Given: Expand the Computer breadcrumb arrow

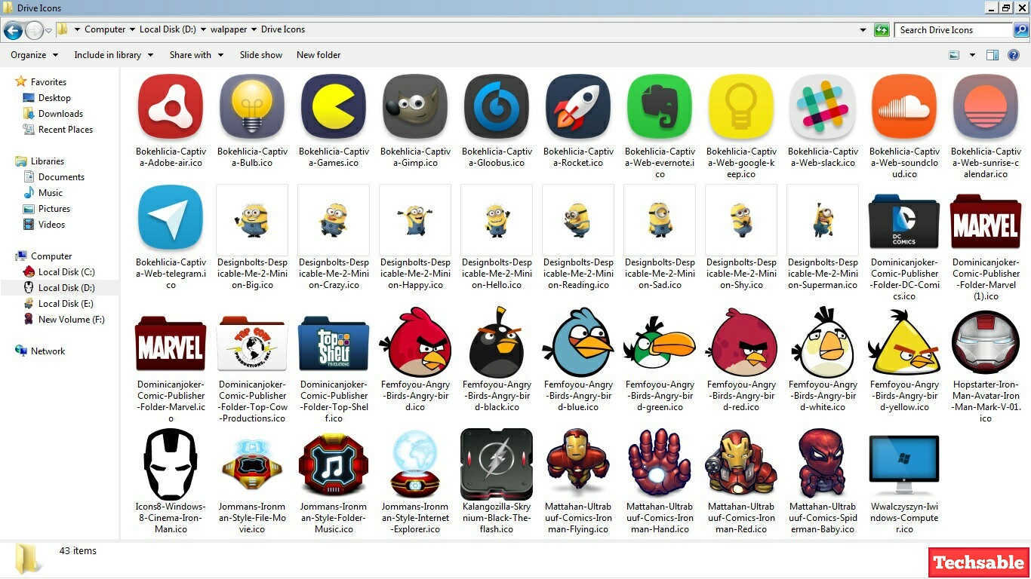Looking at the screenshot, I should click(132, 30).
